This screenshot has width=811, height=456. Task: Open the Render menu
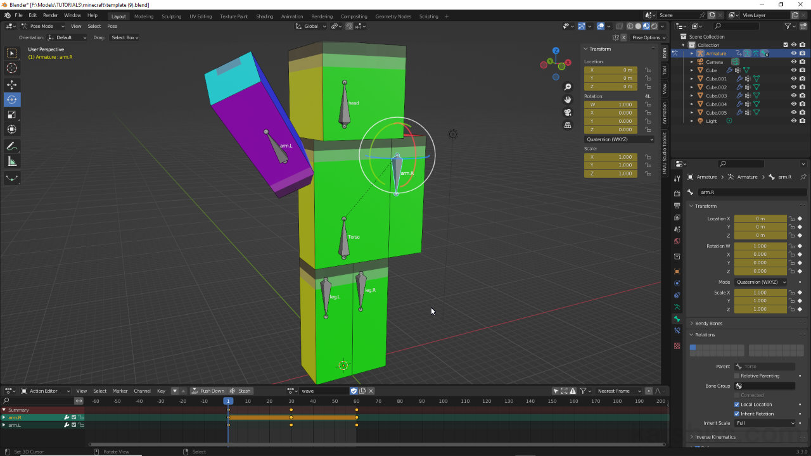click(51, 15)
